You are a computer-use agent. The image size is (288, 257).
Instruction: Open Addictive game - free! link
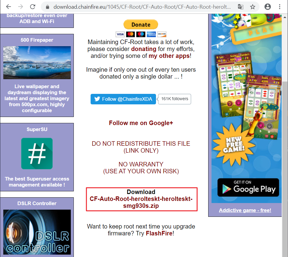coord(245,211)
